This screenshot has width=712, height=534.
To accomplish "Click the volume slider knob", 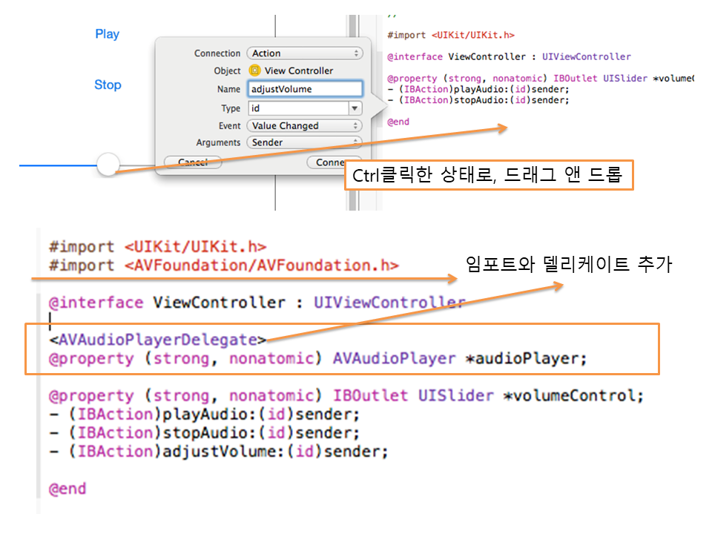I will point(108,164).
